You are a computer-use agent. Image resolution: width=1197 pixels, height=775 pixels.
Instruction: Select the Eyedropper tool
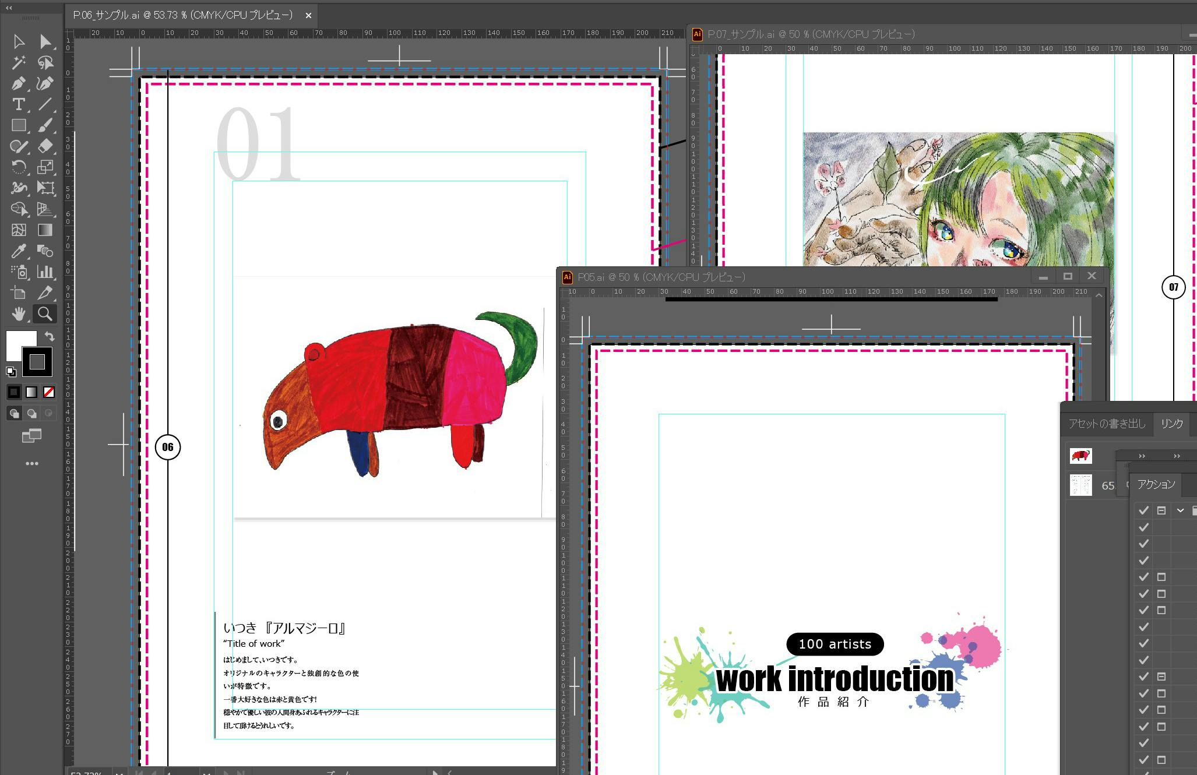pyautogui.click(x=19, y=251)
